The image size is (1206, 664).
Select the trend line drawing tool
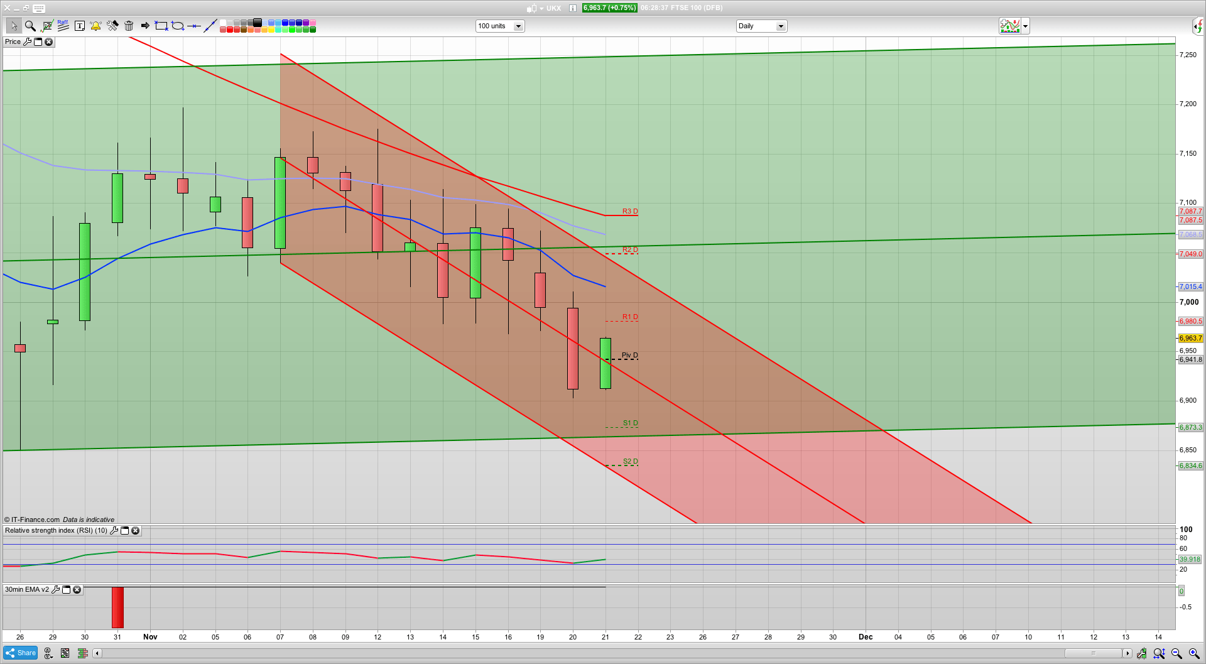pos(210,26)
